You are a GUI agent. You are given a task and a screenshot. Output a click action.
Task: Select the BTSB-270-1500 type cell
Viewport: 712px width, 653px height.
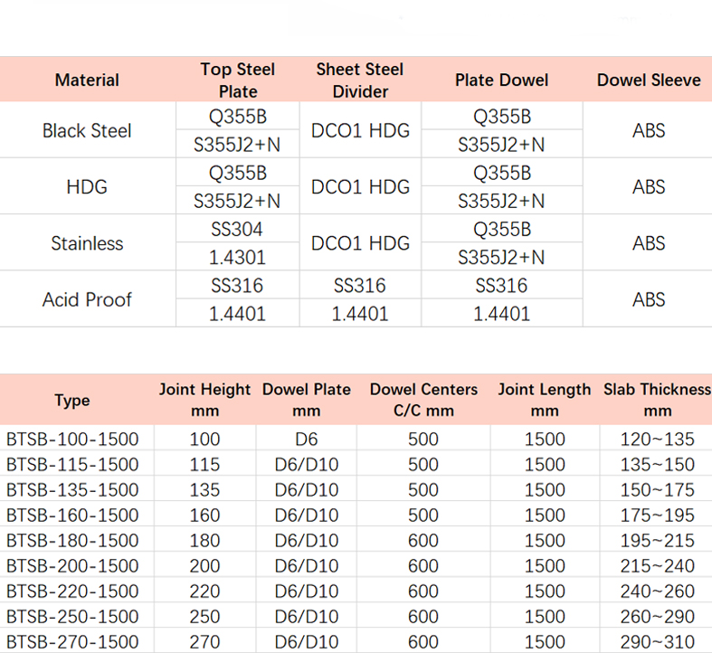point(72,641)
